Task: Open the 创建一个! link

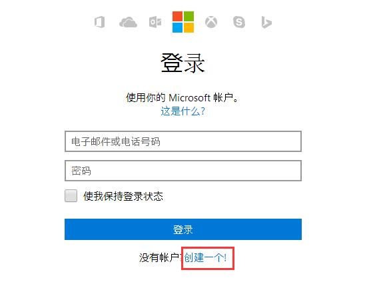Action: pyautogui.click(x=205, y=258)
